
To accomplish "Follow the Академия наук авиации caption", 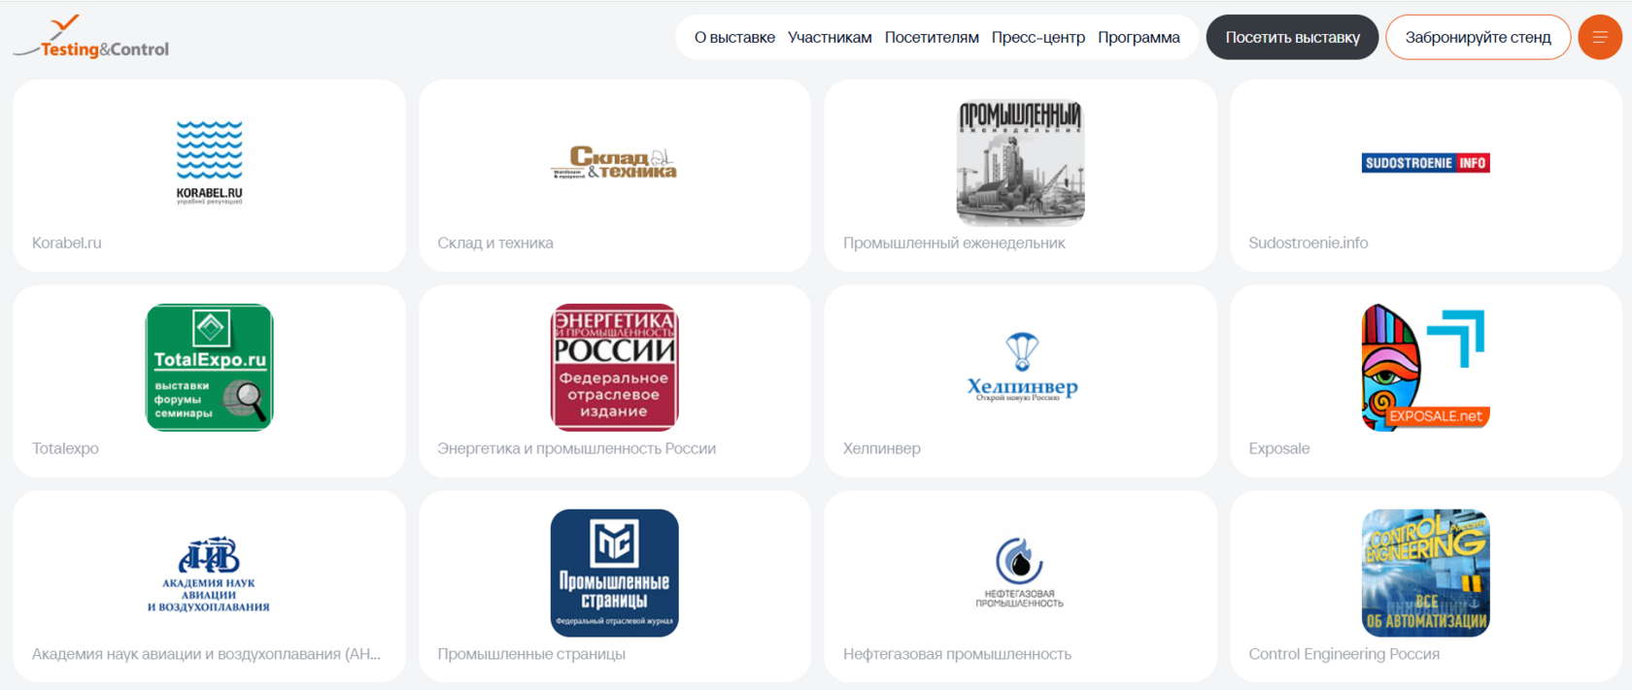I will 206,654.
